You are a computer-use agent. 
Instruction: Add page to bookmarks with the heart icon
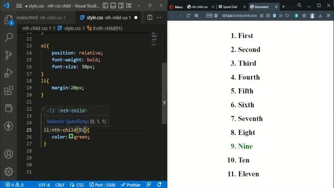tap(288, 16)
